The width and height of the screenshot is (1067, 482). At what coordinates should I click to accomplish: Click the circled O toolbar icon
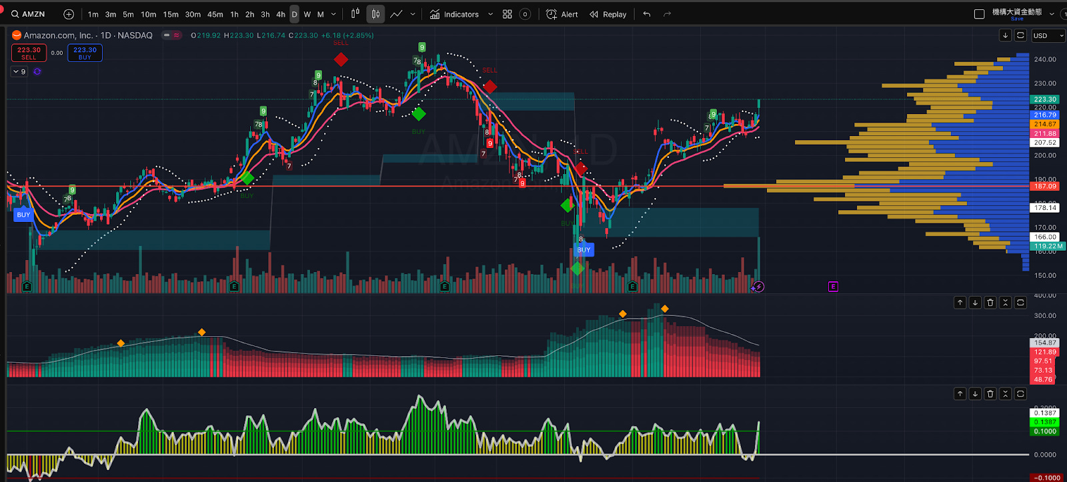(525, 14)
